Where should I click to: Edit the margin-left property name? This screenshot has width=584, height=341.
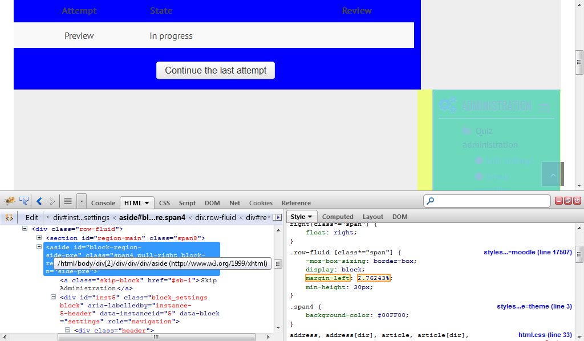[x=327, y=278]
